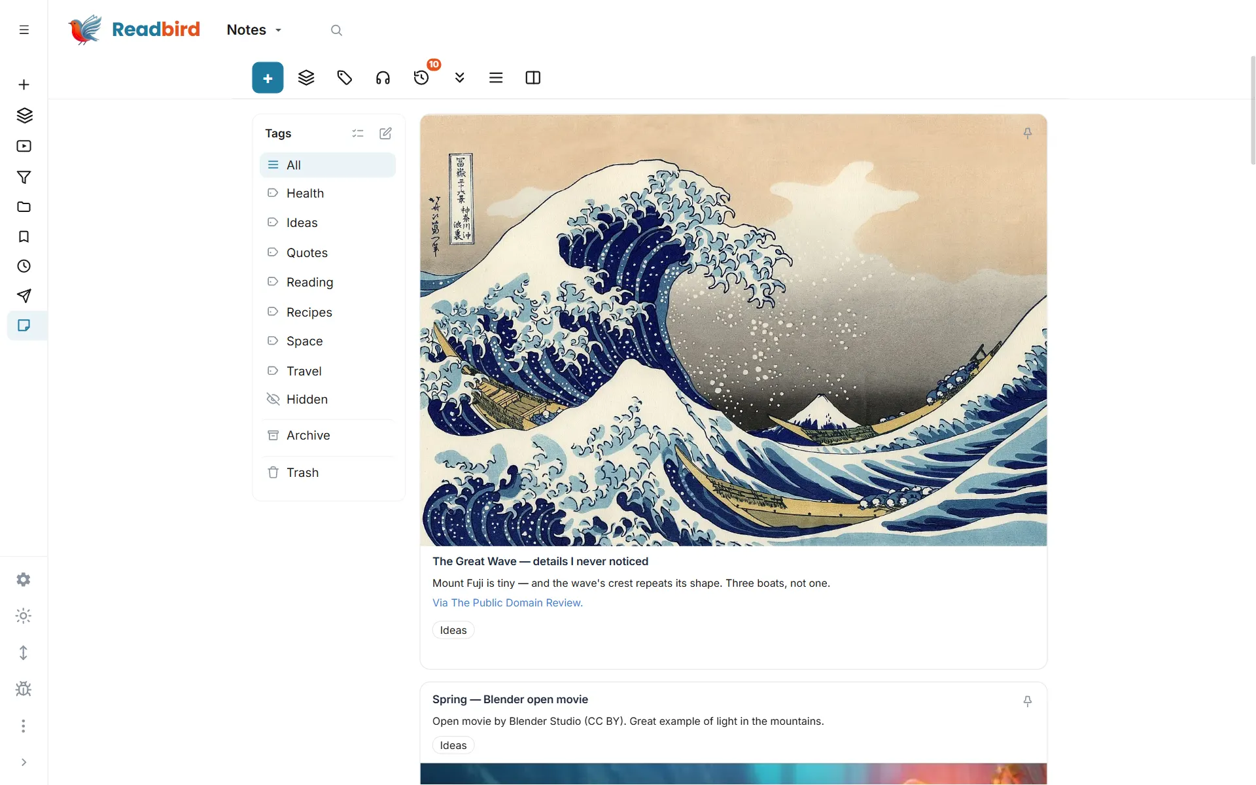Image resolution: width=1256 pixels, height=785 pixels.
Task: Click the page vertical scrollbar
Action: pyautogui.click(x=1252, y=110)
